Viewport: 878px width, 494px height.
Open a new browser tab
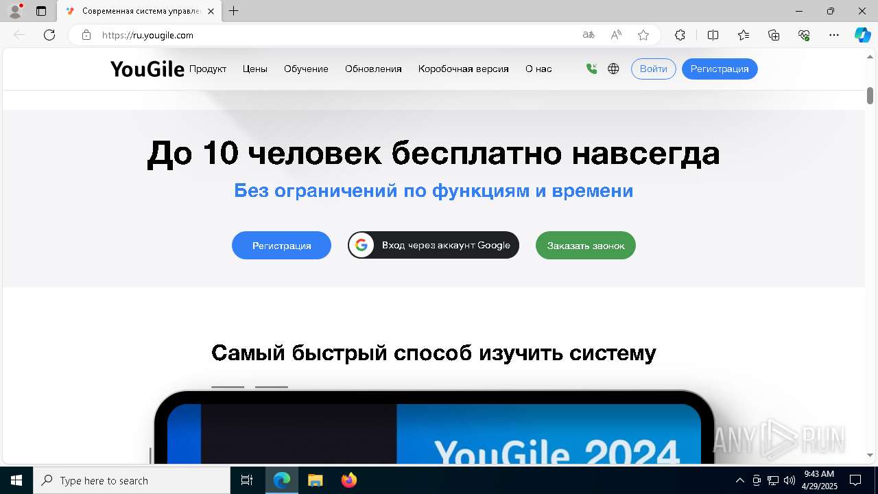click(x=234, y=11)
